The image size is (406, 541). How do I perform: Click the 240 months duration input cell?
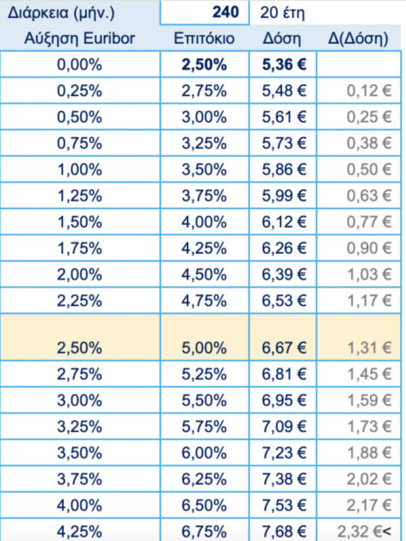pos(205,13)
